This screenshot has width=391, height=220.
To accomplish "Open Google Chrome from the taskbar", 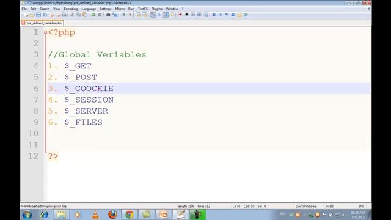I will coord(130,215).
